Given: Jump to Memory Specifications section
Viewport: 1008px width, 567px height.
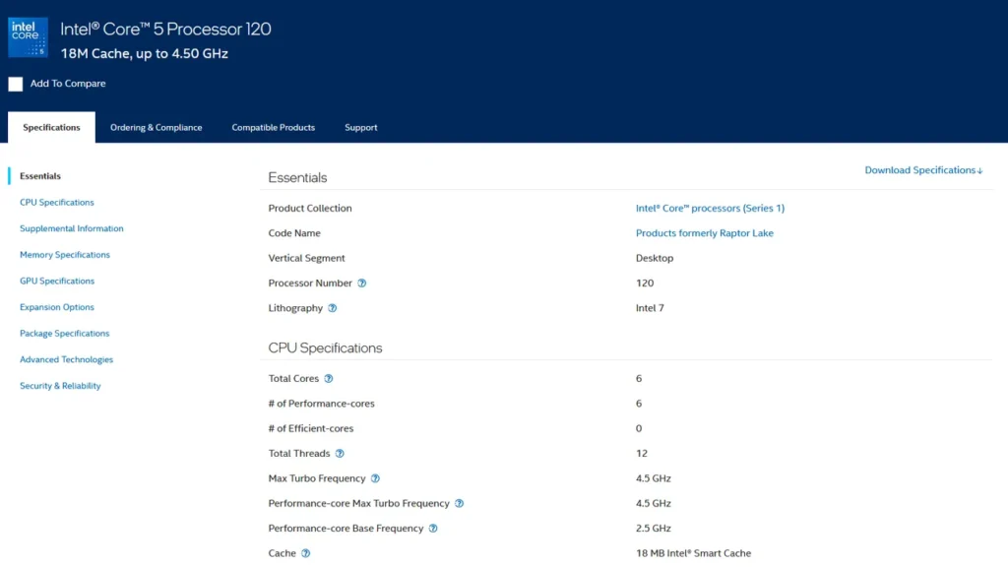Looking at the screenshot, I should coord(65,255).
